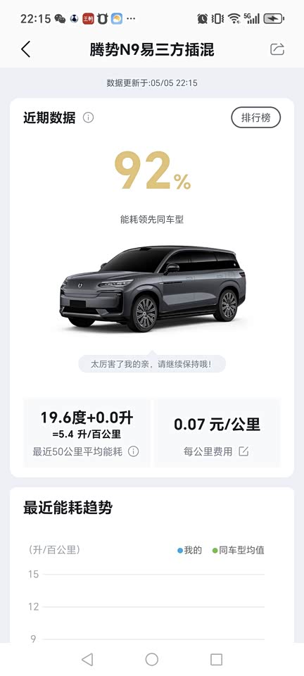The height and width of the screenshot is (676, 304).
Task: Tap the 92% energy ranking score
Action: point(153,171)
